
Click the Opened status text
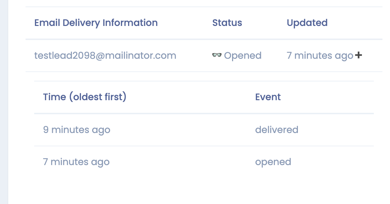[x=242, y=56]
